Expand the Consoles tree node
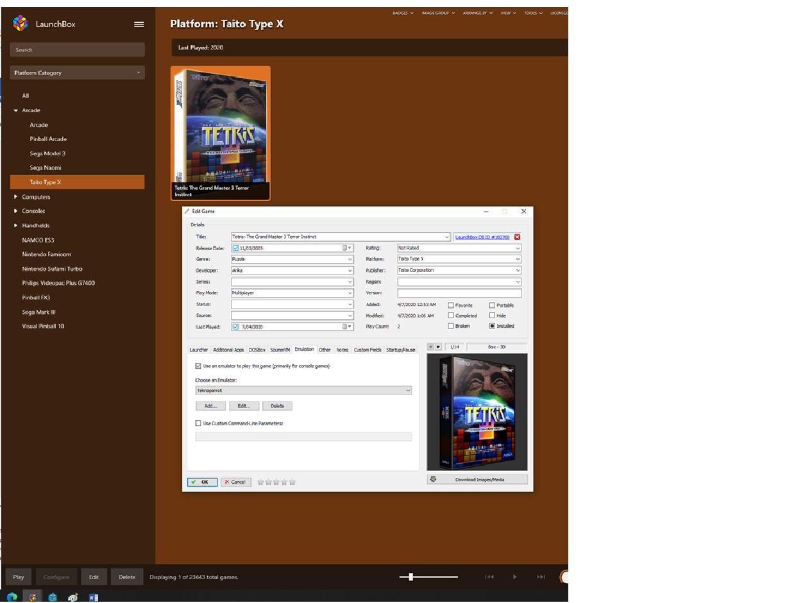 click(16, 211)
